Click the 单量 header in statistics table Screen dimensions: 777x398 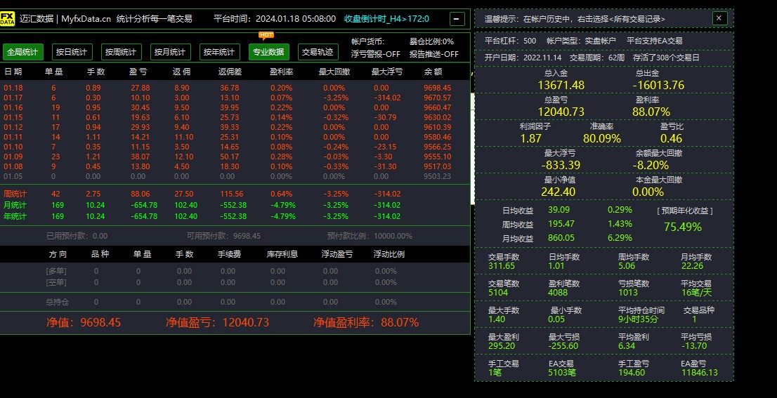coord(53,72)
